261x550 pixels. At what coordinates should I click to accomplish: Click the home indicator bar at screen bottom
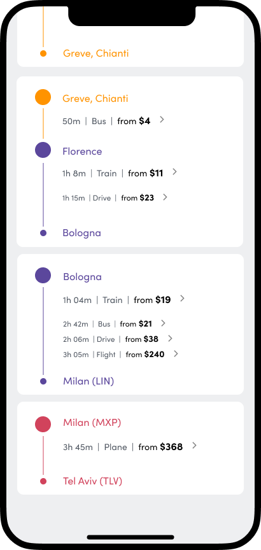130,537
